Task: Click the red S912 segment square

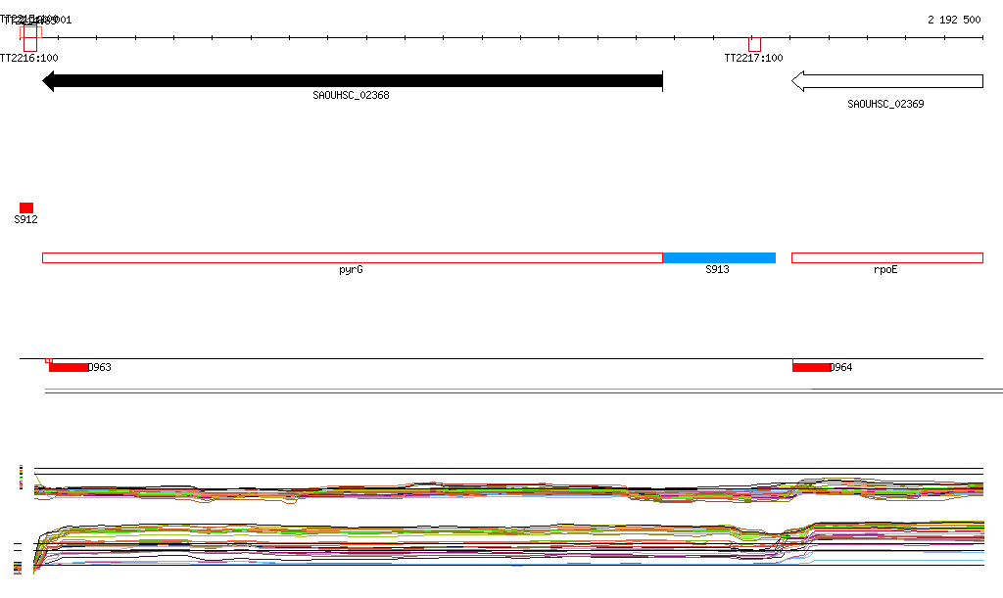Action: (26, 207)
